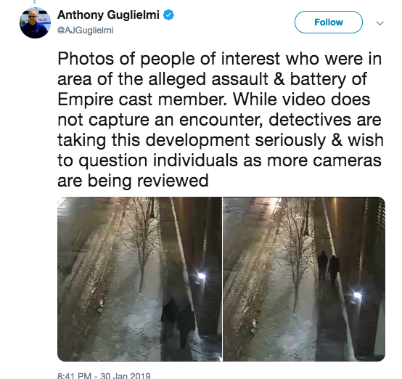Click the bright light in the right photo

click(x=357, y=295)
